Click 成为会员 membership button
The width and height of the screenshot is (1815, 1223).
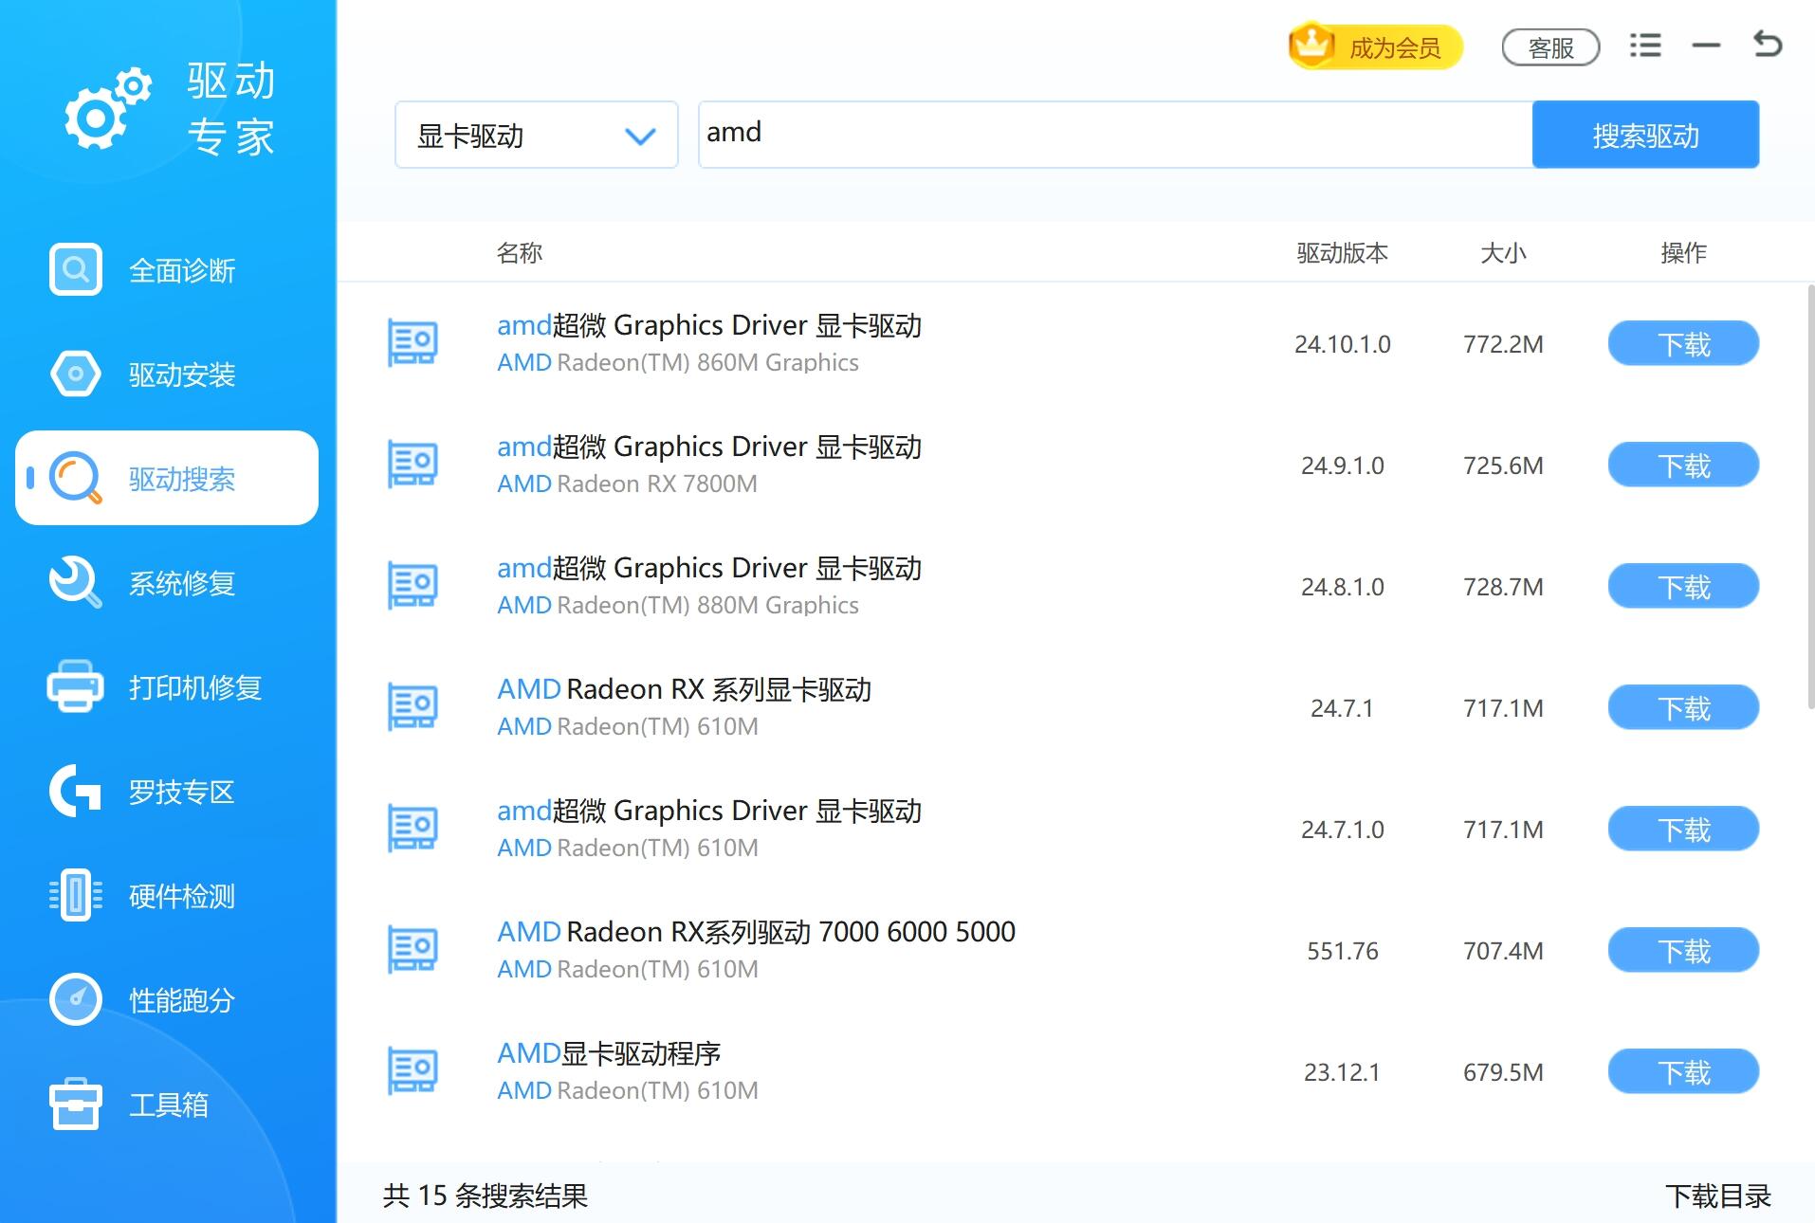point(1375,46)
